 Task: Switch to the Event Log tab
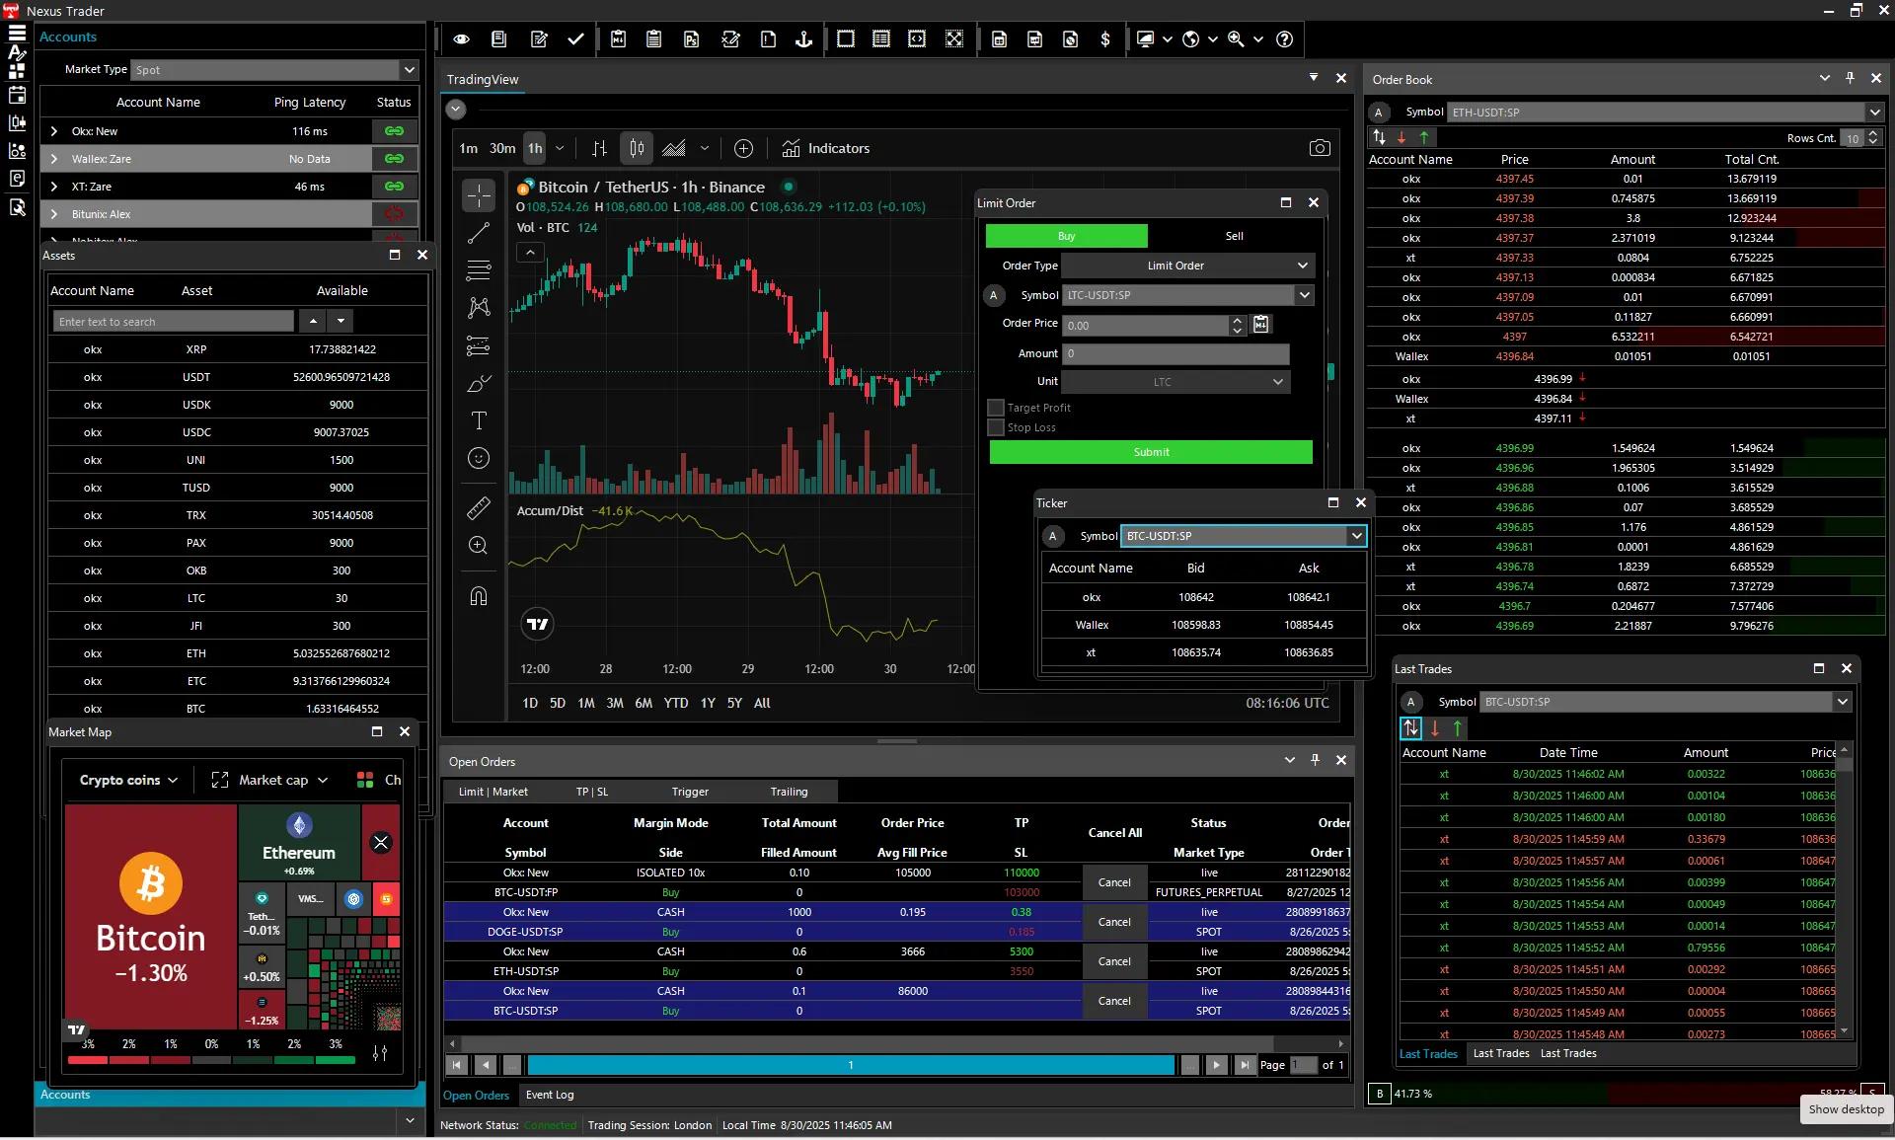point(550,1095)
